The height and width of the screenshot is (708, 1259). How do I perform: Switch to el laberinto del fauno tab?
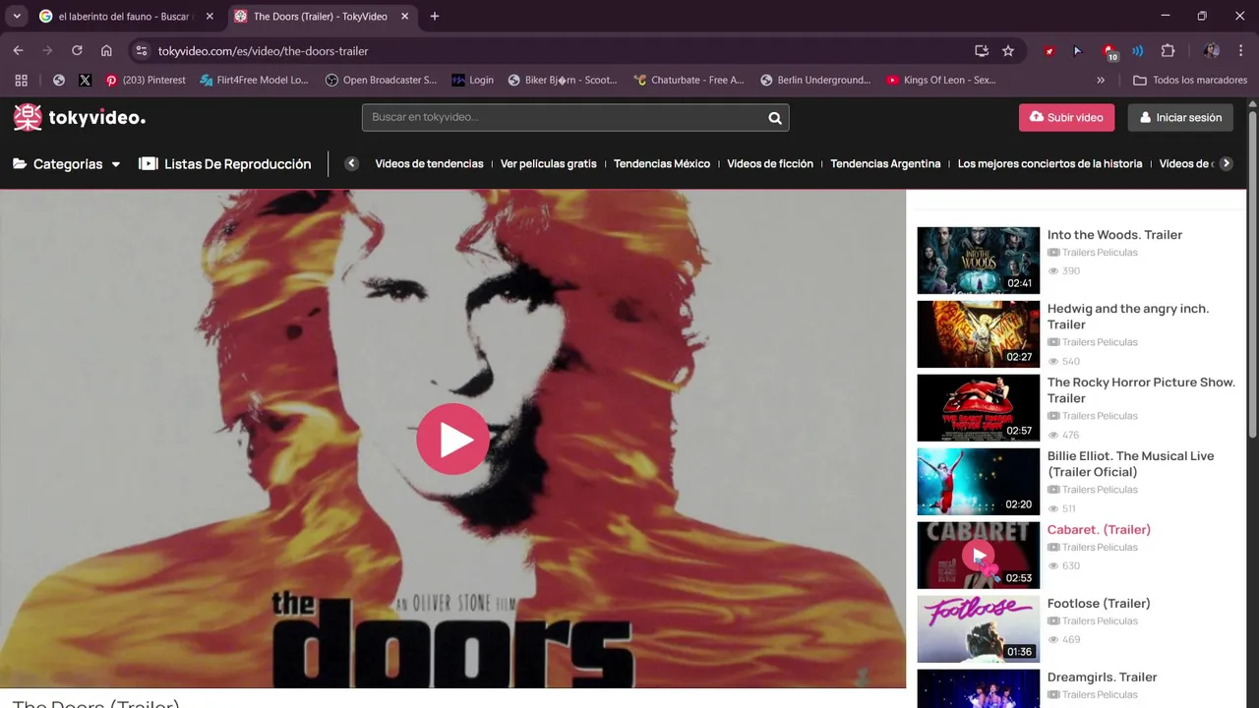tap(125, 17)
